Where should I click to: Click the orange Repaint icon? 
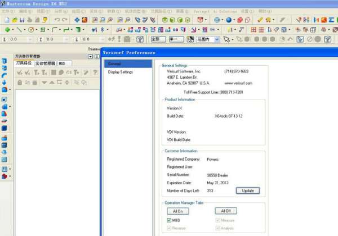tap(84, 20)
